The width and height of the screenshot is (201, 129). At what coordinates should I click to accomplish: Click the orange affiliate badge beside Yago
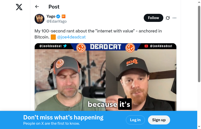(64, 16)
